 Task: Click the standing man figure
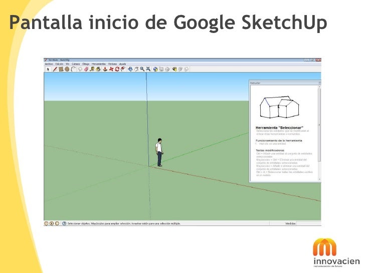pos(159,152)
